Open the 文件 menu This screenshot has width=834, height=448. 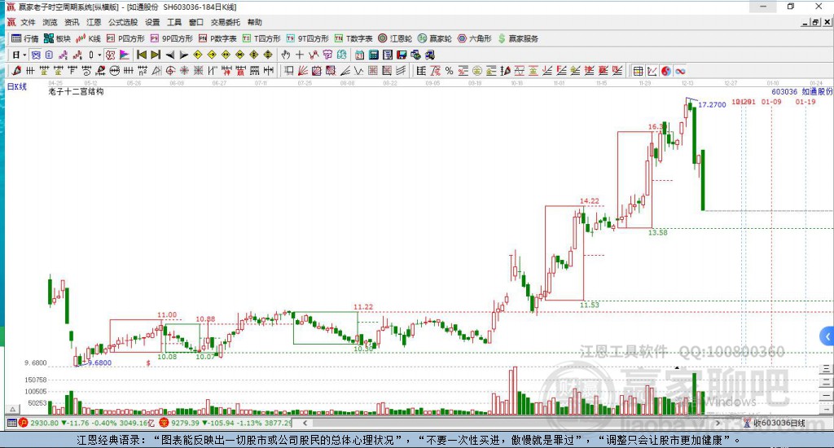(x=28, y=22)
